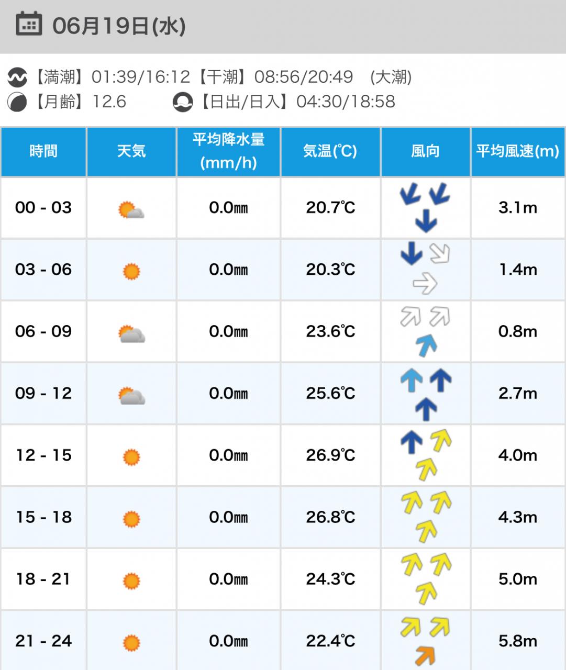Click the orange wind arrow for 21 - 24
This screenshot has height=670, width=566.
(x=425, y=655)
